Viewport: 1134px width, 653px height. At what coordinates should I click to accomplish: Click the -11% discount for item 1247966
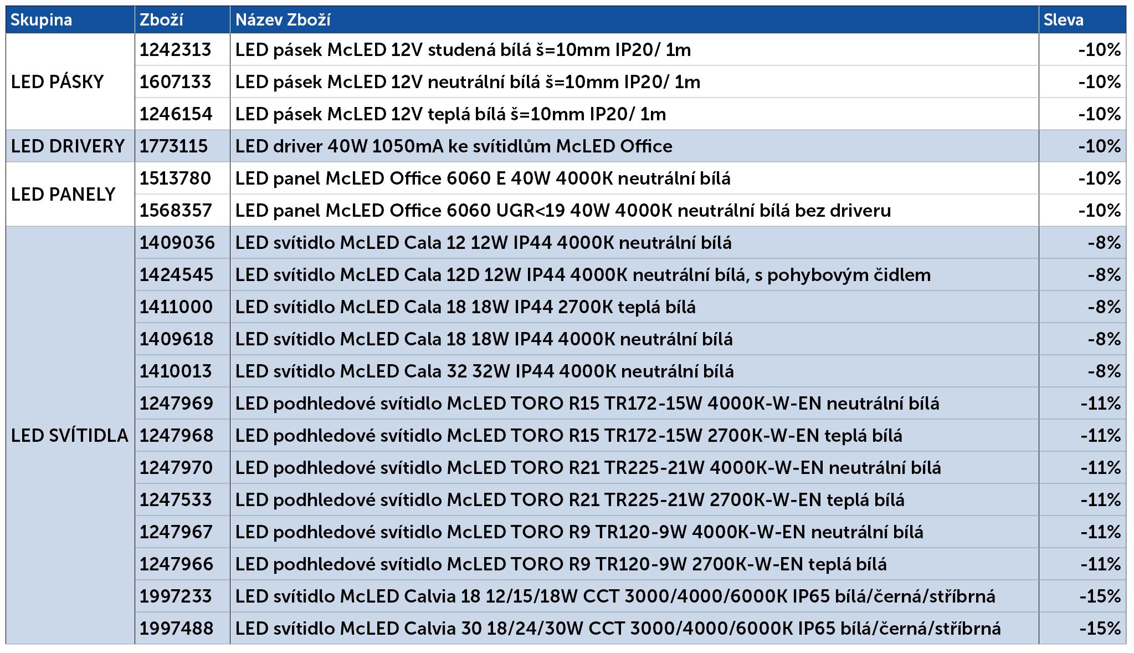click(x=1101, y=564)
